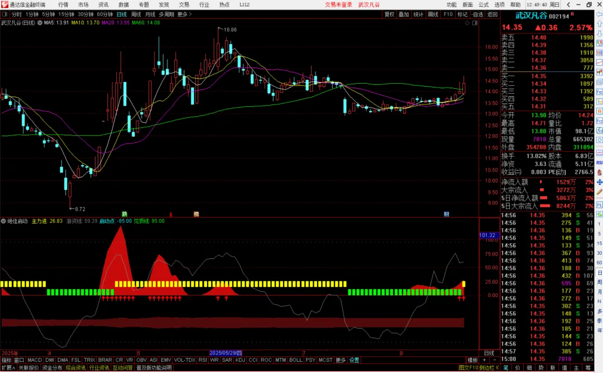Click round indicator icon beside 武汉凡谷(日线)
This screenshot has width=603, height=373.
(x=40, y=23)
